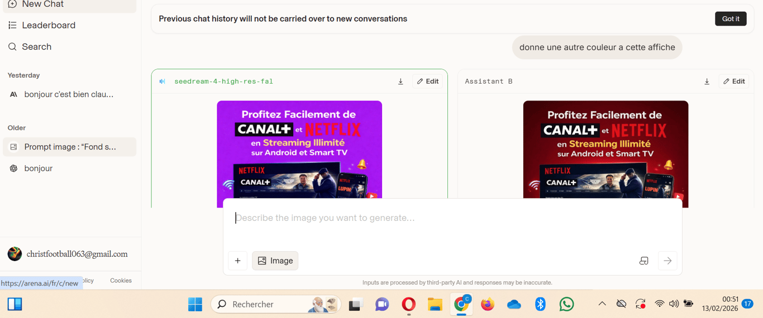Open the widgets panel icon on taskbar
Image resolution: width=763 pixels, height=318 pixels.
pos(15,304)
